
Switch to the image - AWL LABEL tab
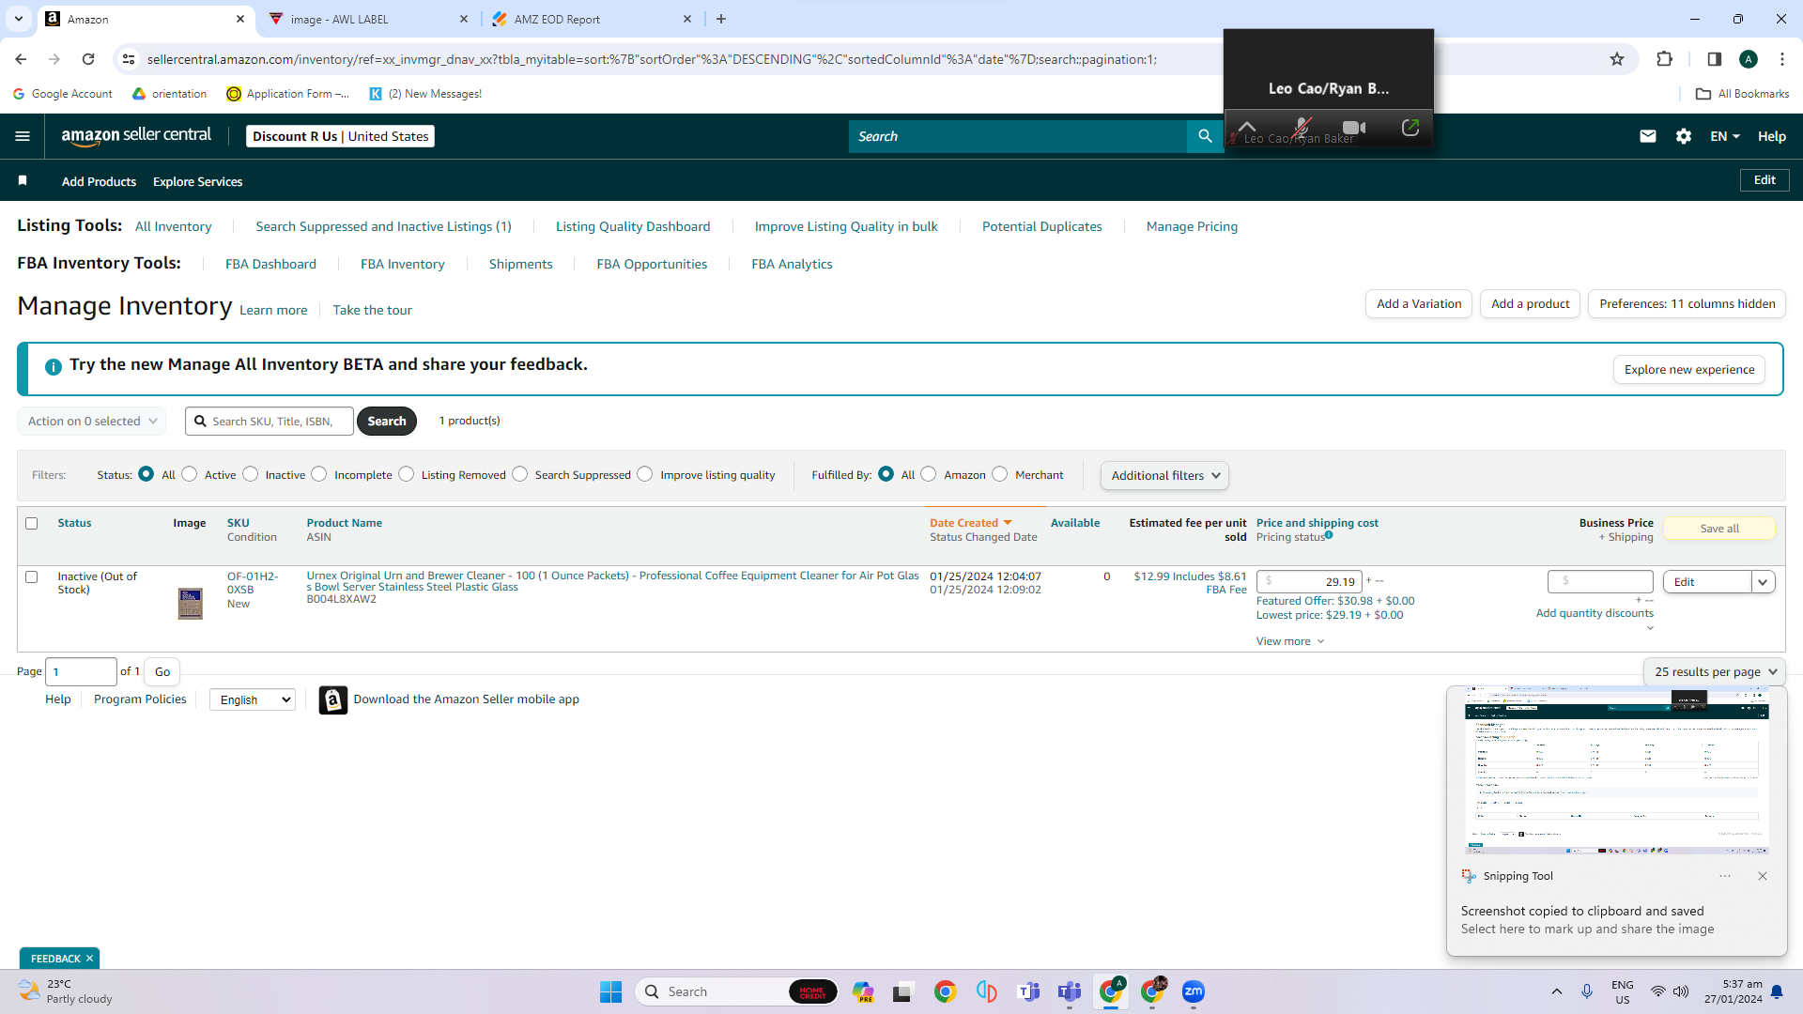pyautogui.click(x=368, y=19)
